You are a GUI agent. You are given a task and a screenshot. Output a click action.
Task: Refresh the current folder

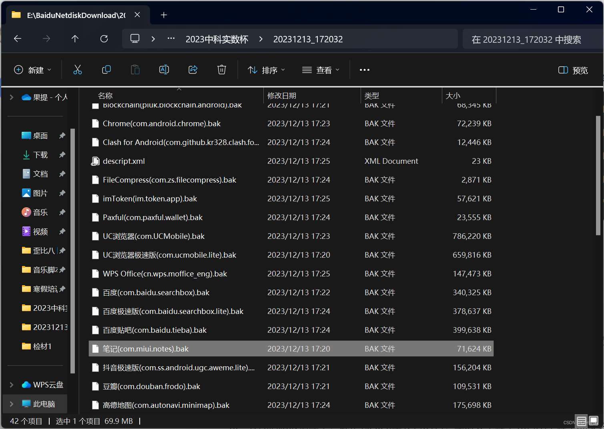104,39
